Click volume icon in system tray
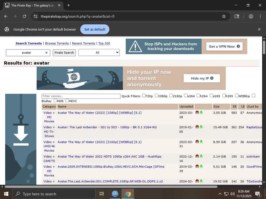This screenshot has height=199, width=266. pyautogui.click(x=232, y=194)
